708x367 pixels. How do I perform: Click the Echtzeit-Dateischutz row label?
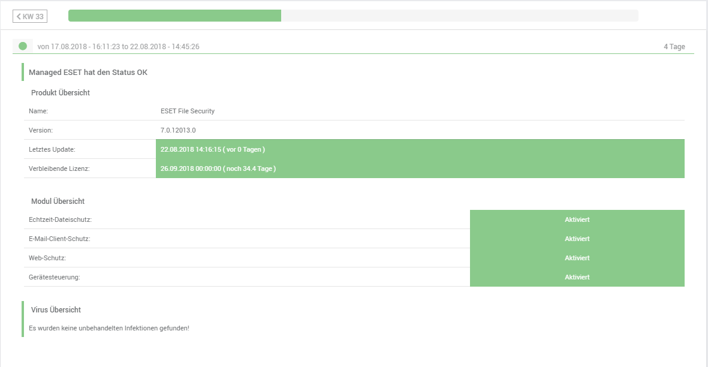(60, 220)
